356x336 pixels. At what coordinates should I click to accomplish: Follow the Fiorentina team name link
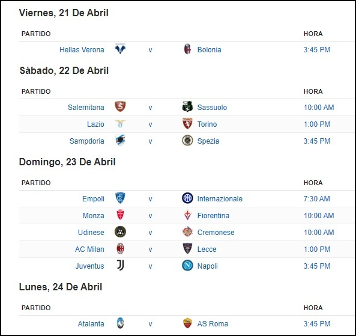[213, 216]
